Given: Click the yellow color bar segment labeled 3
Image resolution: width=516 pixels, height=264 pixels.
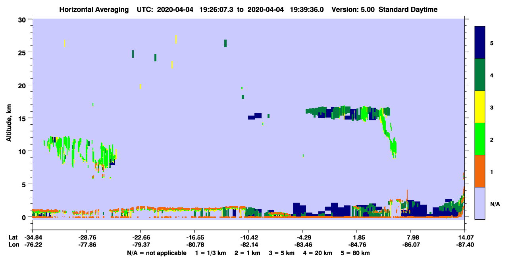Looking at the screenshot, I should [x=480, y=107].
